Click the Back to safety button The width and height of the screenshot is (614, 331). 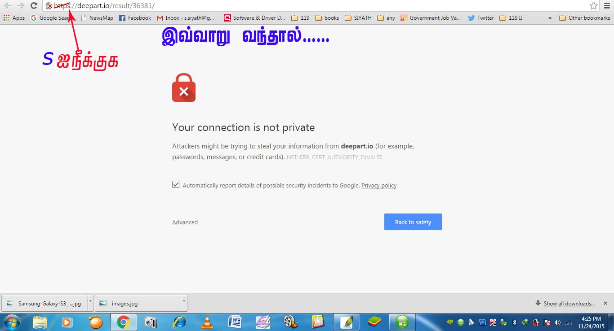[x=413, y=222]
